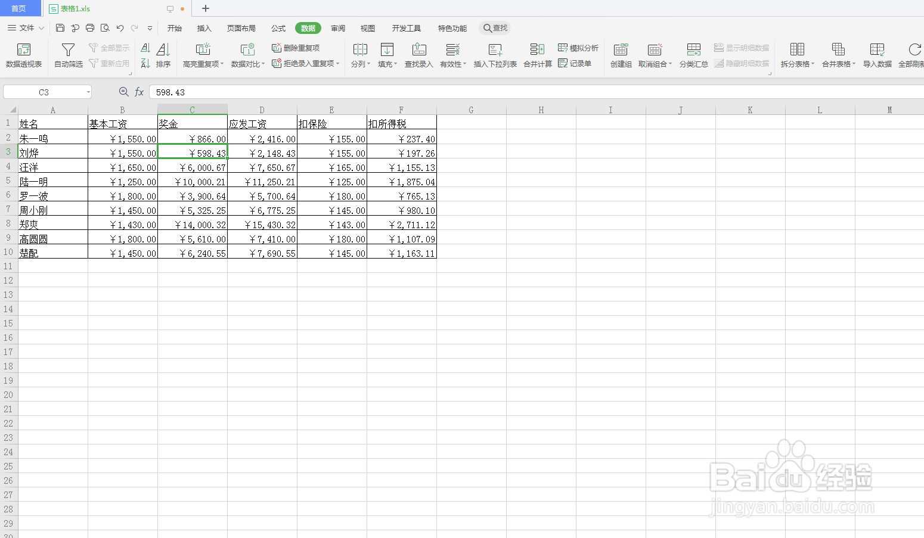This screenshot has width=924, height=538.
Task: Open Consolidate (合并计算)
Action: 538,55
